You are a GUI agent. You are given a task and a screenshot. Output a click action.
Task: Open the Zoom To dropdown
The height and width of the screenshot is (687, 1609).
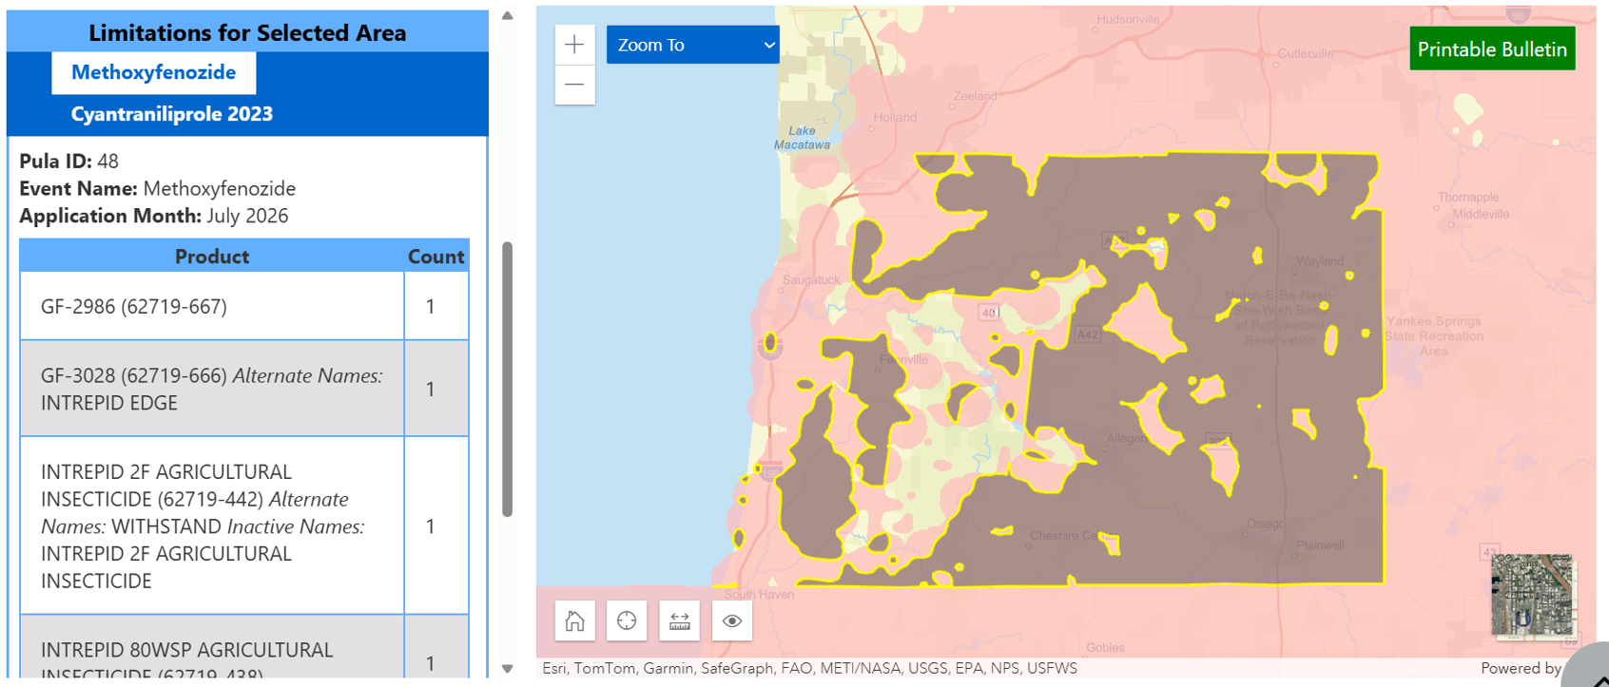[692, 45]
